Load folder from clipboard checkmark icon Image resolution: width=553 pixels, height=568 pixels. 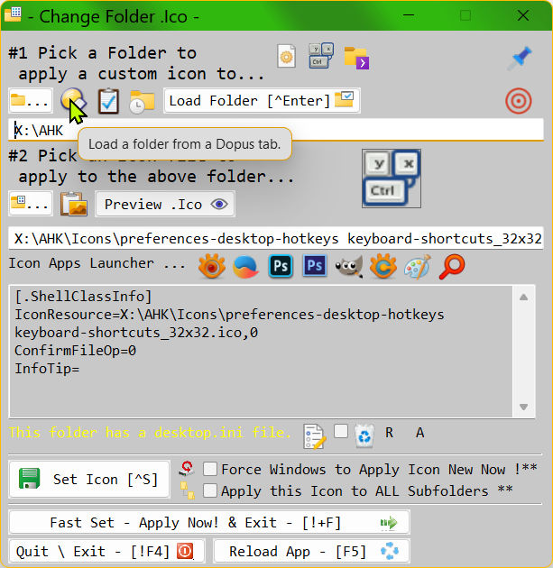pyautogui.click(x=108, y=101)
